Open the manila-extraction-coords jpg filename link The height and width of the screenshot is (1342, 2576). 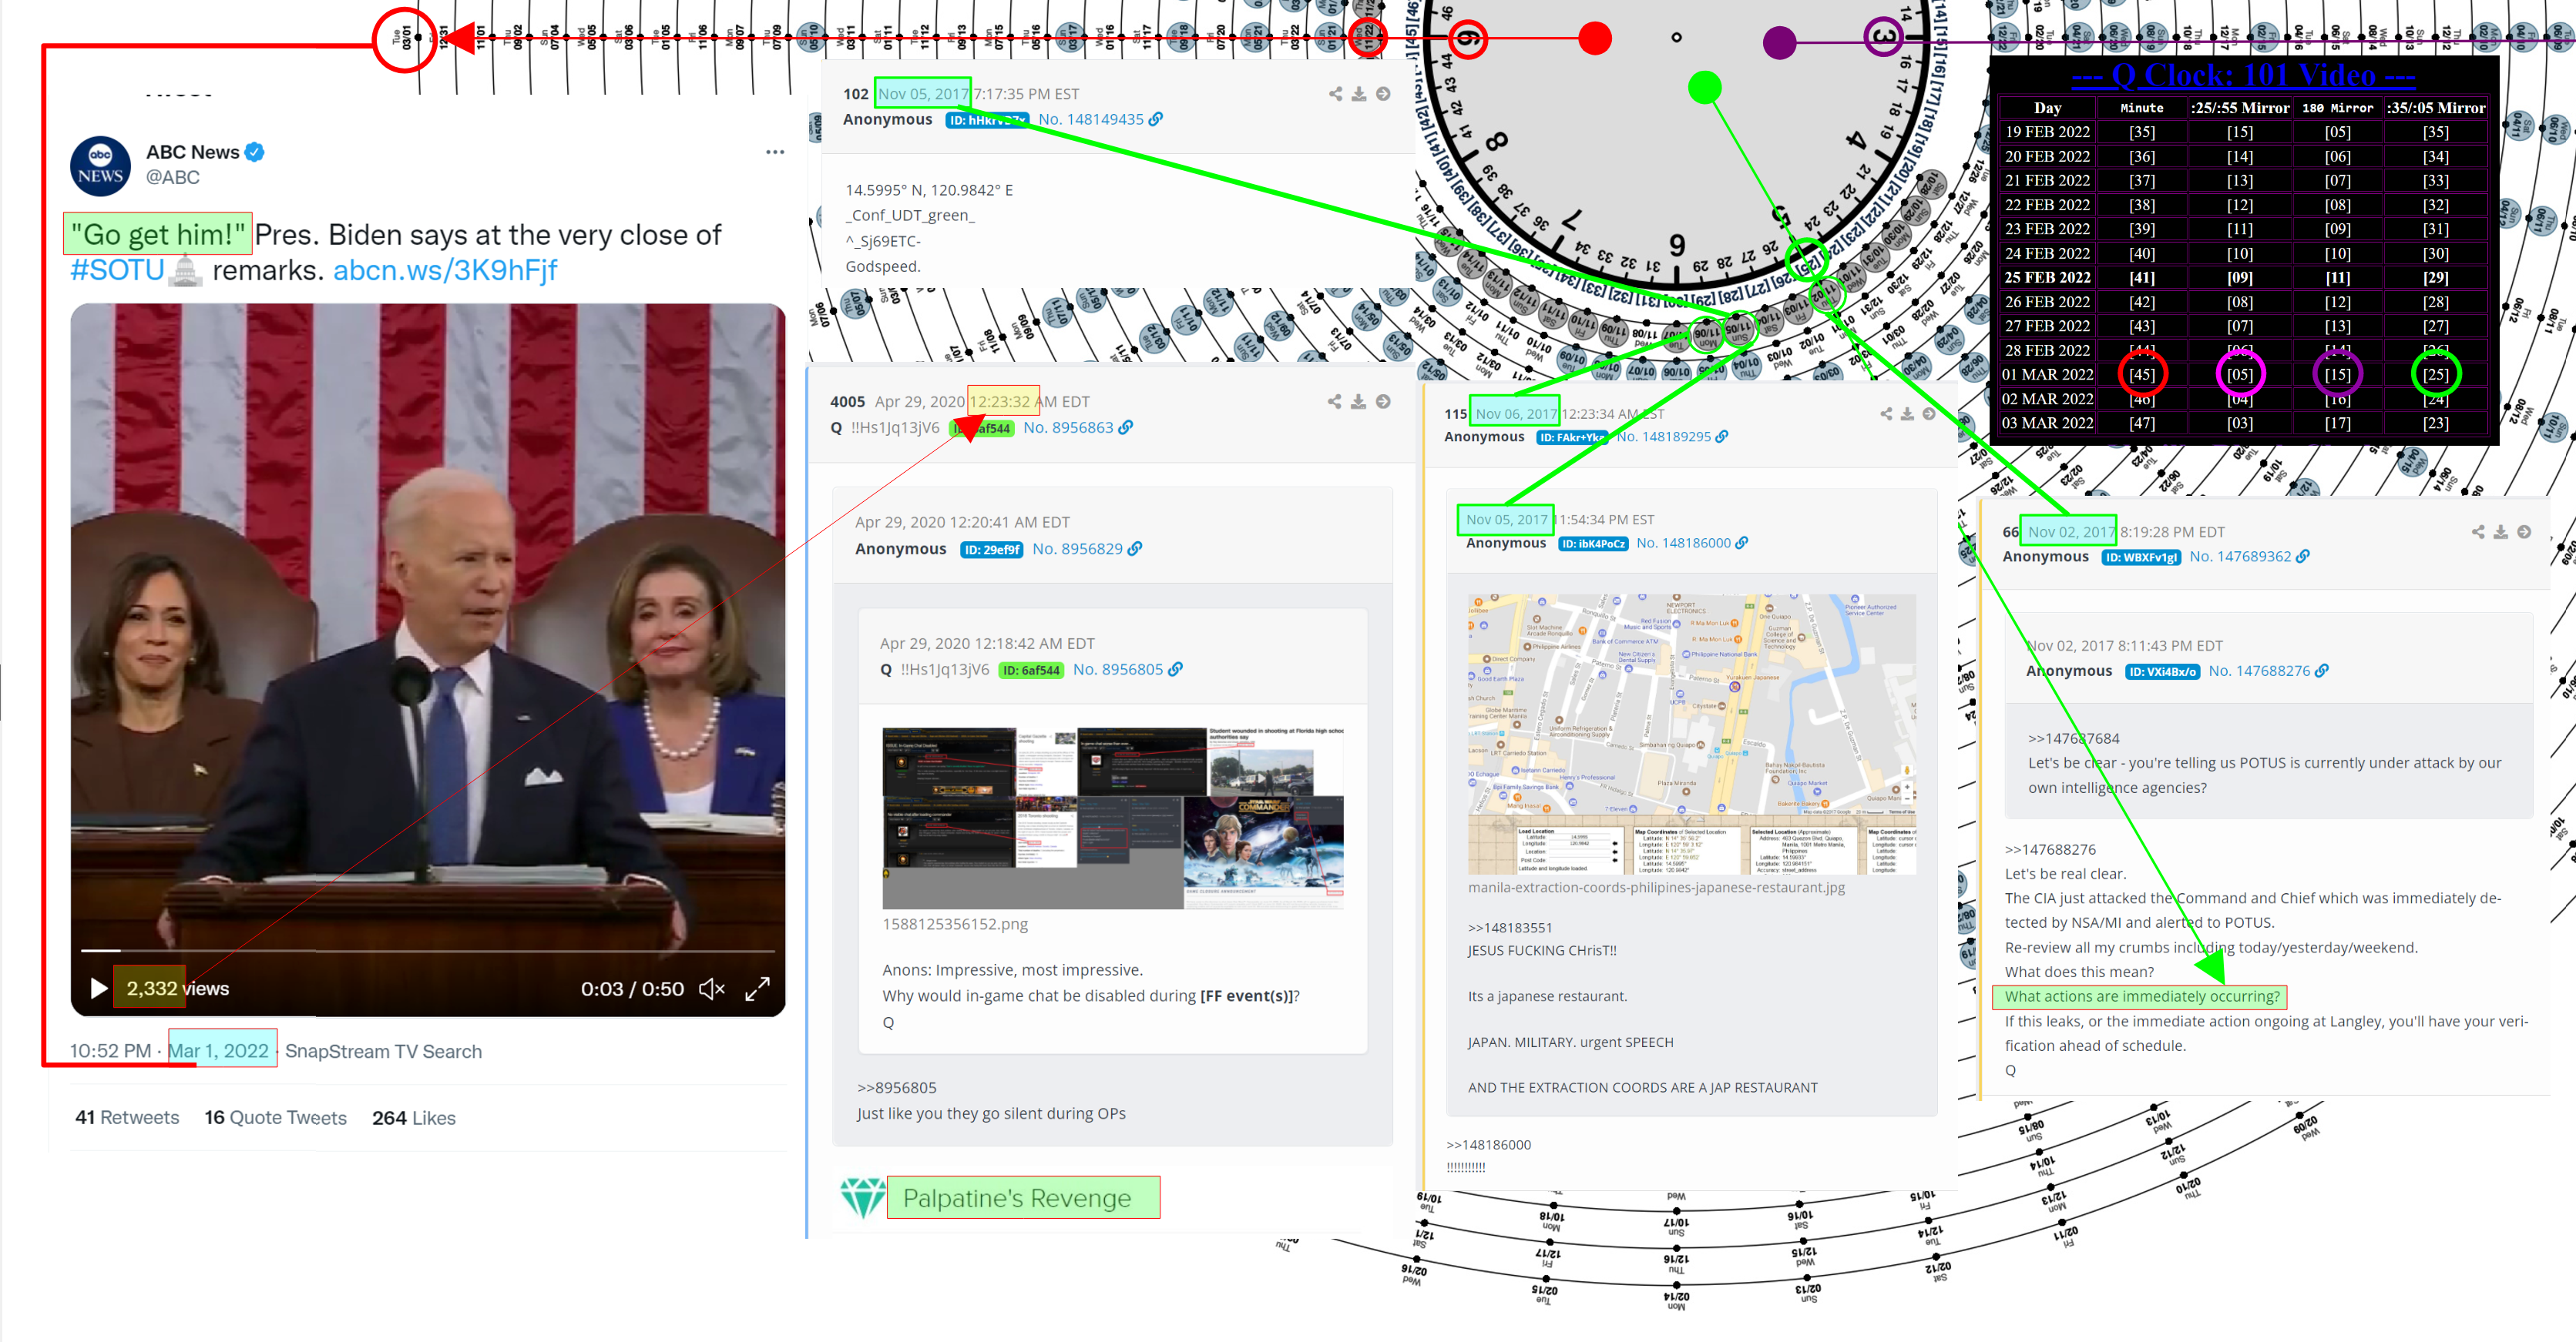1656,887
